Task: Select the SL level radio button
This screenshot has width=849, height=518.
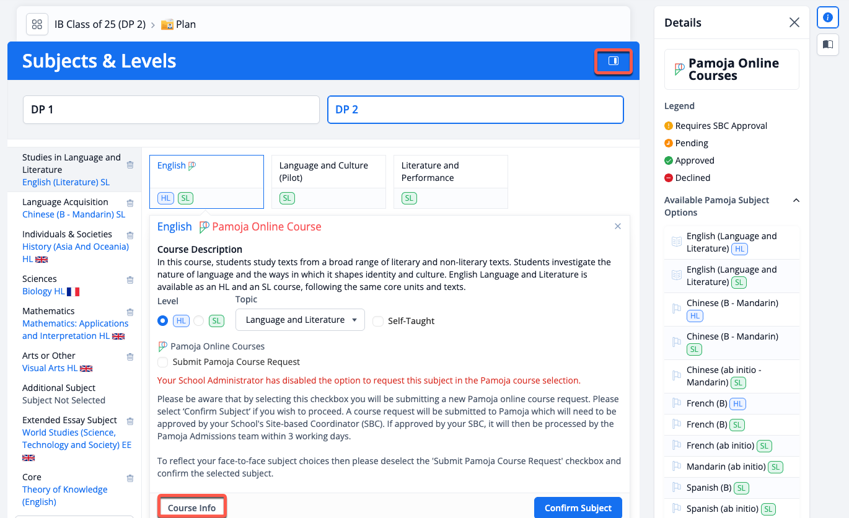Action: coord(199,321)
